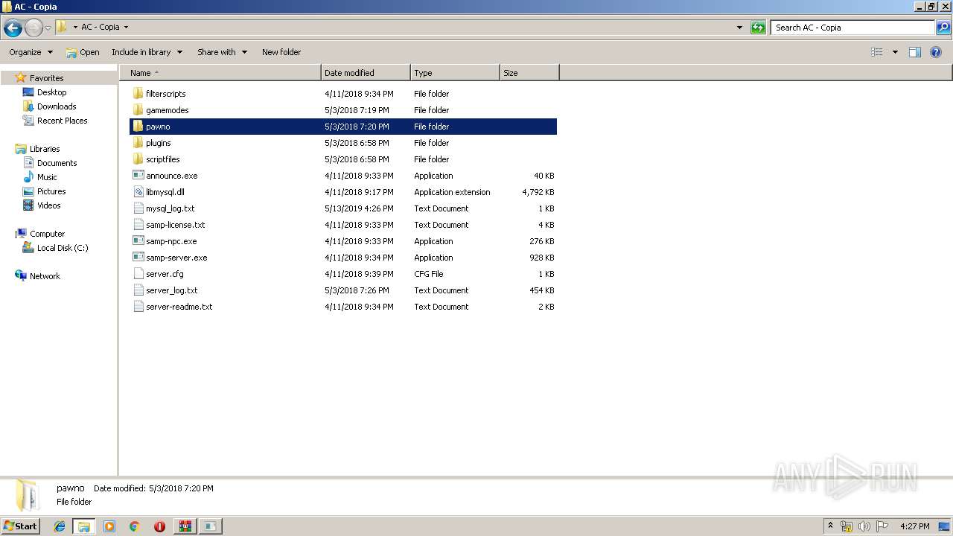
Task: Sort by the Size column header
Action: (529, 73)
